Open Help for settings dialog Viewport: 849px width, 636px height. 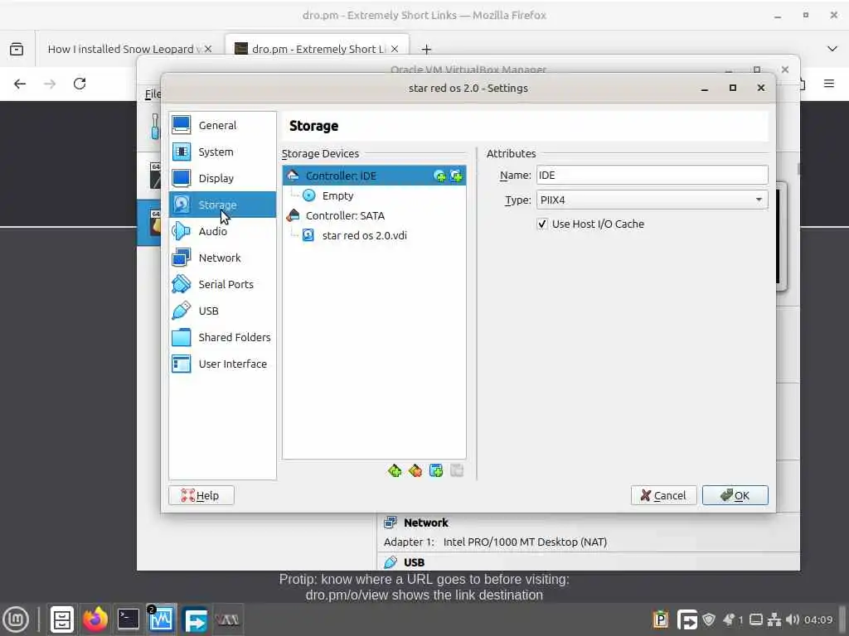point(201,495)
